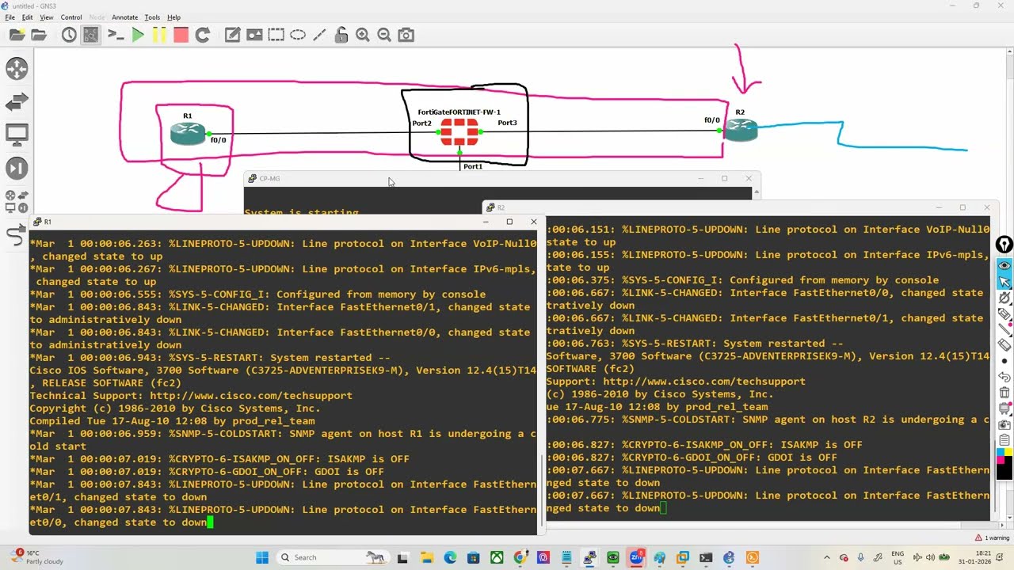Open the Help menu
The width and height of the screenshot is (1014, 570).
click(173, 17)
